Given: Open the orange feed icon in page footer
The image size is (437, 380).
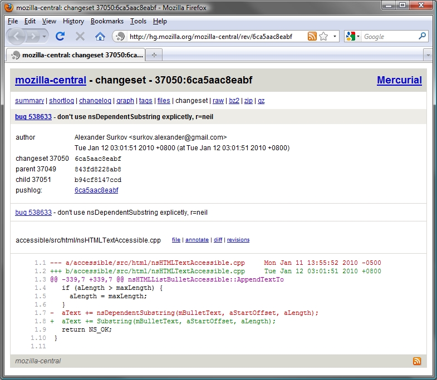Looking at the screenshot, I should pyautogui.click(x=417, y=361).
